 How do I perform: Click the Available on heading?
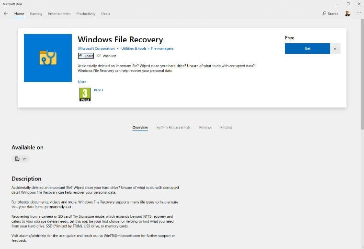click(27, 147)
